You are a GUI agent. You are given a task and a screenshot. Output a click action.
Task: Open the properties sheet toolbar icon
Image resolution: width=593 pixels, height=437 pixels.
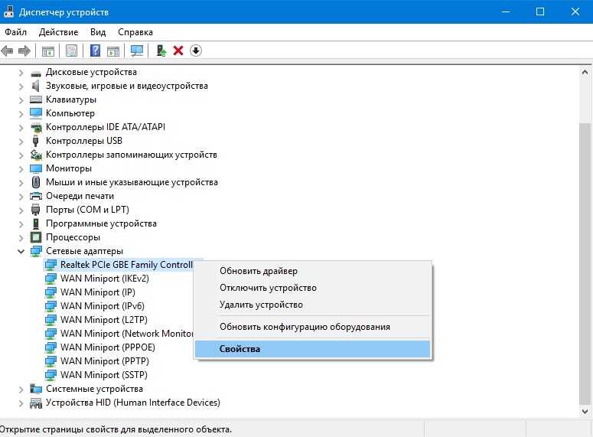pyautogui.click(x=71, y=51)
